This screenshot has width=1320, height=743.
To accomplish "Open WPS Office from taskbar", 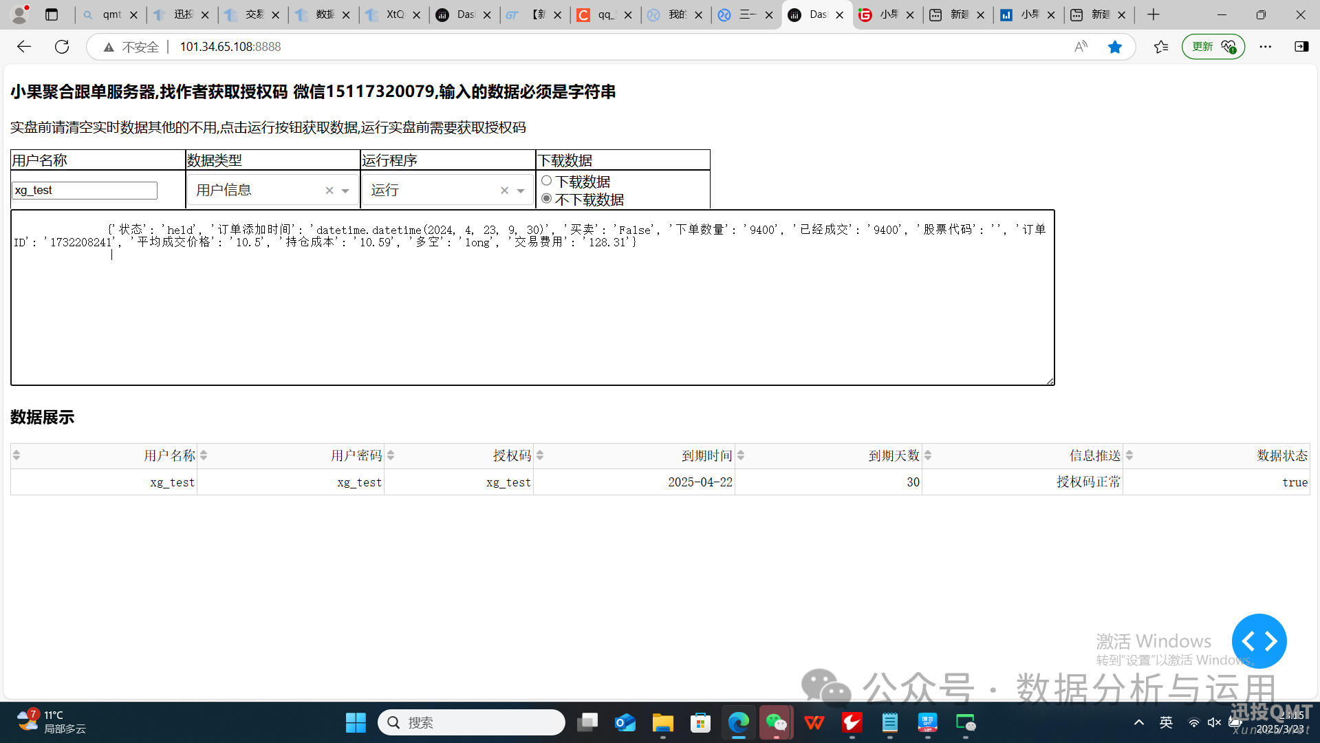I will click(x=814, y=722).
